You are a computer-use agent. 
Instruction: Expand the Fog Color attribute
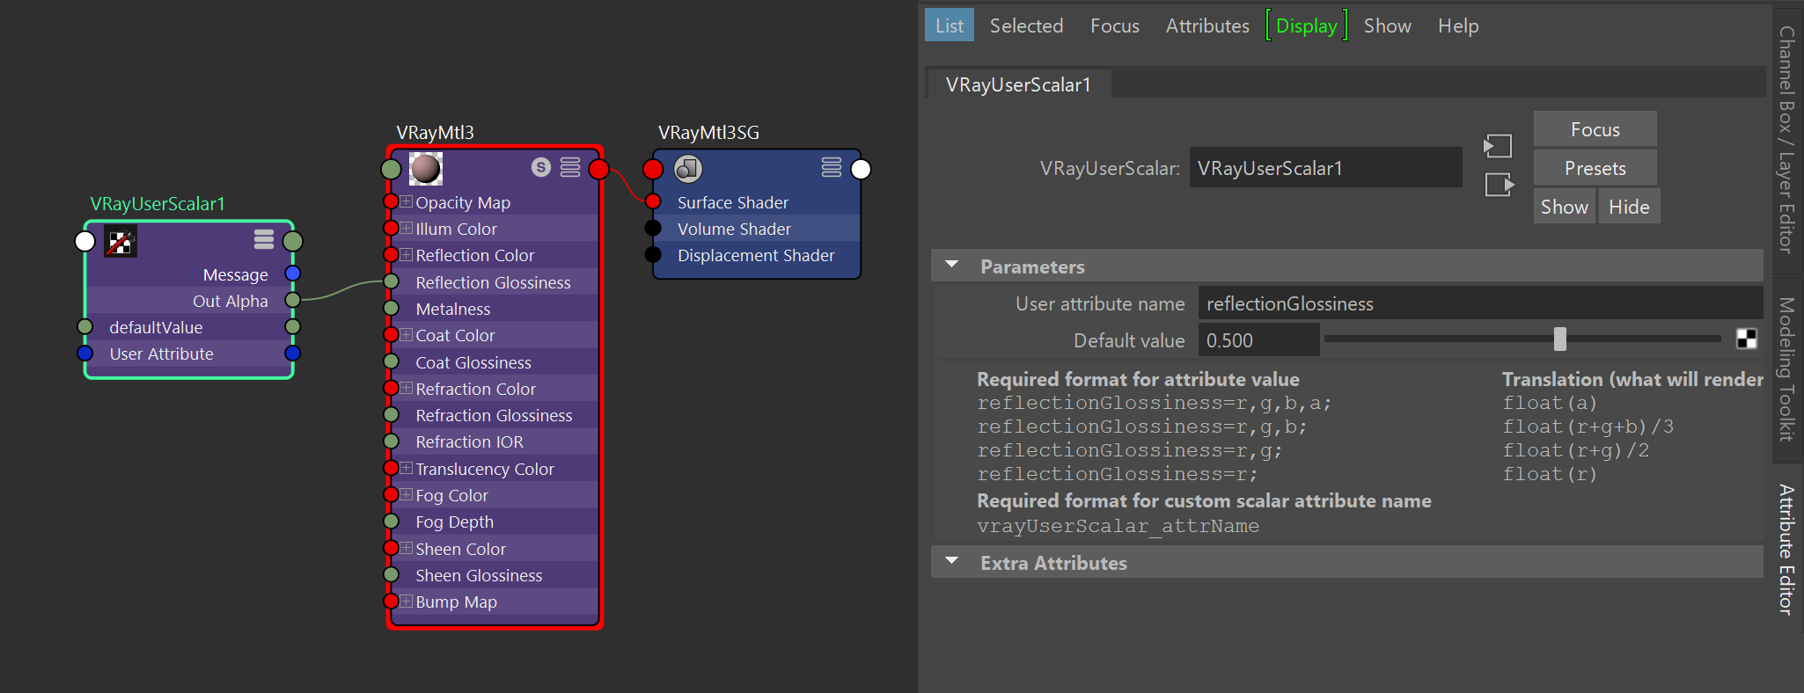click(407, 494)
